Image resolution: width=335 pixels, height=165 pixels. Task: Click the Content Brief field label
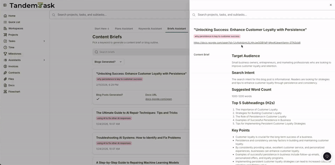pyautogui.click(x=201, y=55)
